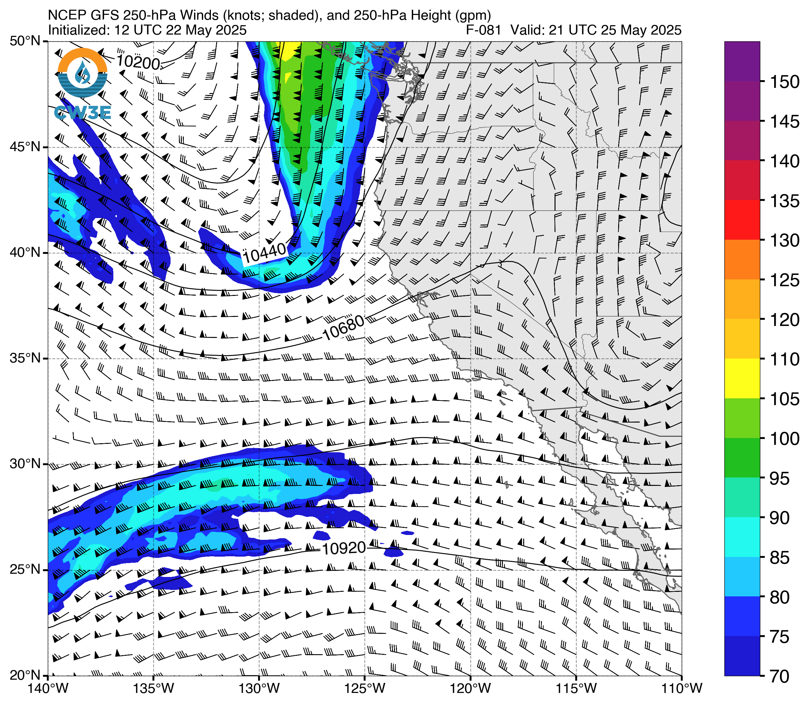
Task: Click the 30°N latitude axis label
Action: coord(25,464)
